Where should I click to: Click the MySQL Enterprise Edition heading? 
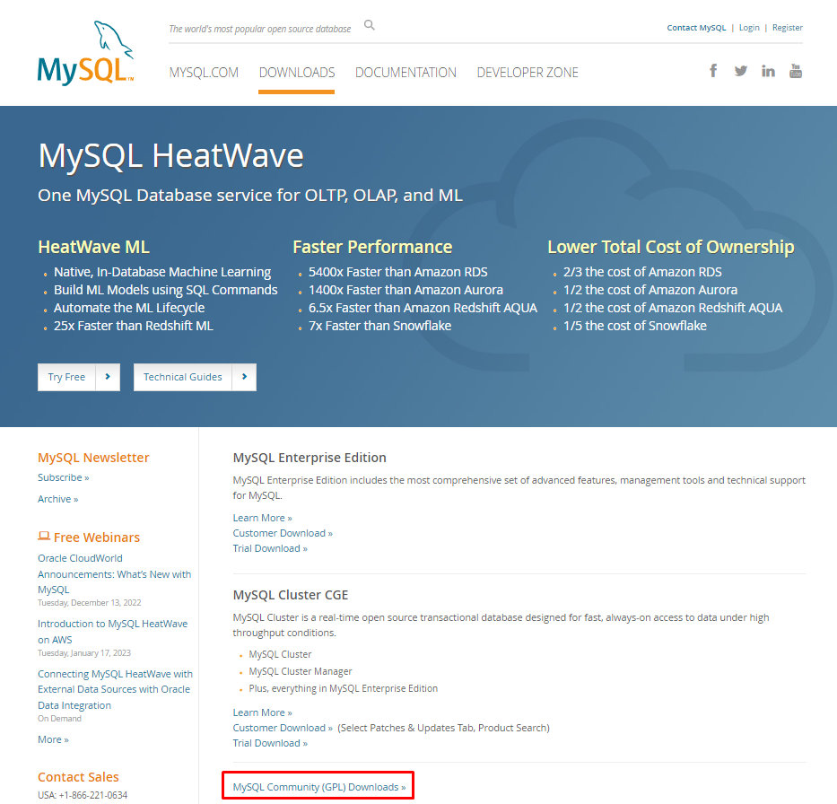310,458
